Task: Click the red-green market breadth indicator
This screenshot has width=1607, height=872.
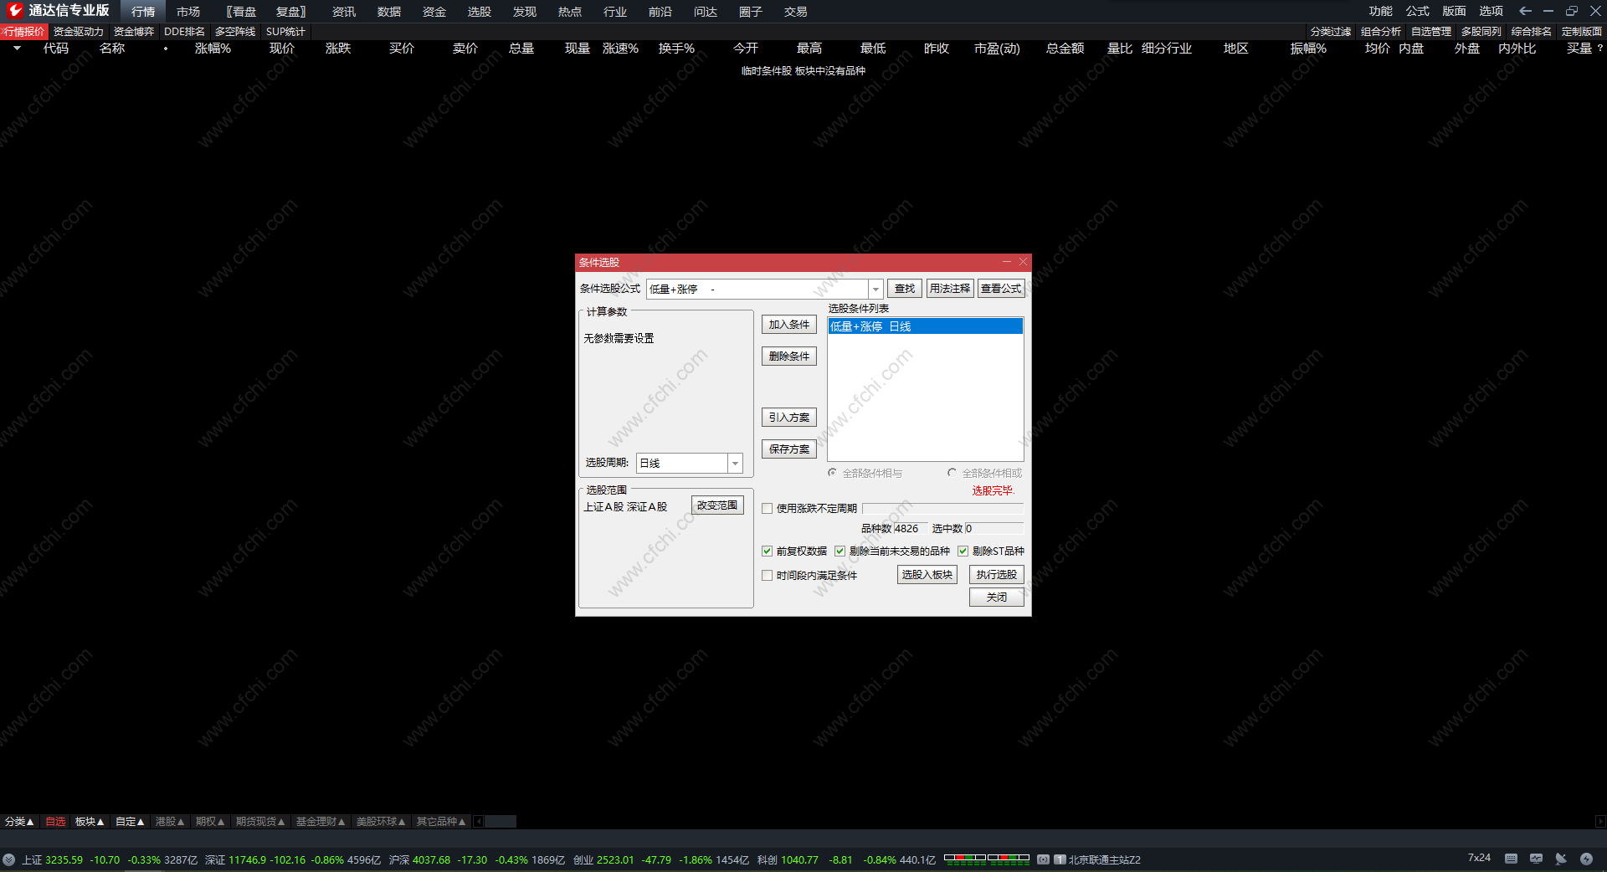Action: pyautogui.click(x=987, y=858)
